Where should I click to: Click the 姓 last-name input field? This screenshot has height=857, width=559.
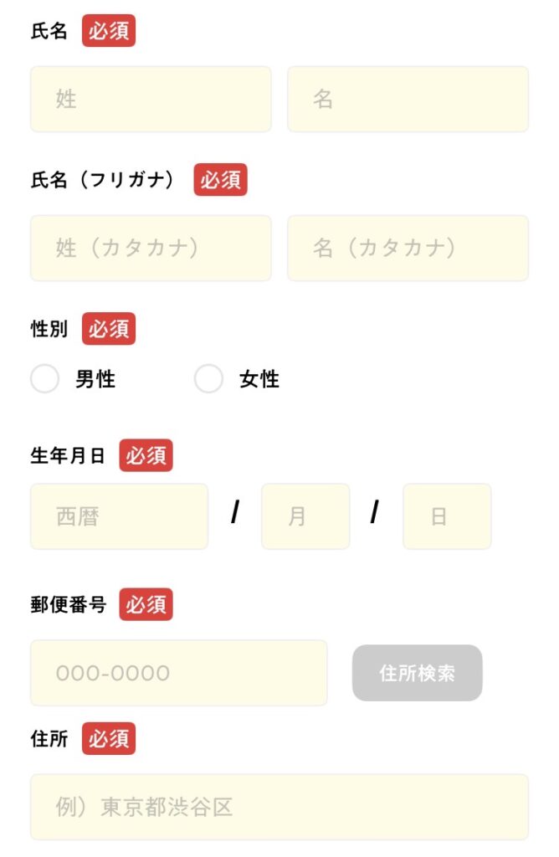tap(151, 100)
